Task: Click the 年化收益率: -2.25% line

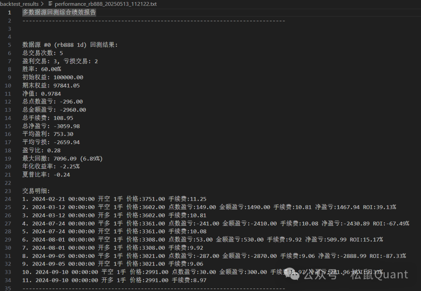Action: point(51,166)
